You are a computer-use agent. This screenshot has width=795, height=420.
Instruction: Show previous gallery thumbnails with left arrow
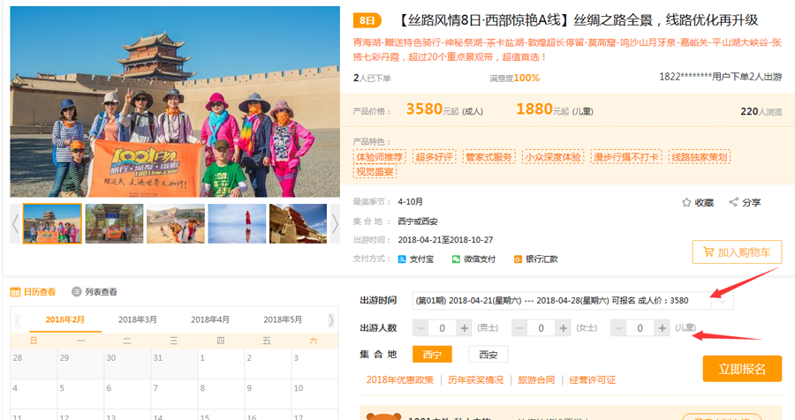click(x=15, y=223)
